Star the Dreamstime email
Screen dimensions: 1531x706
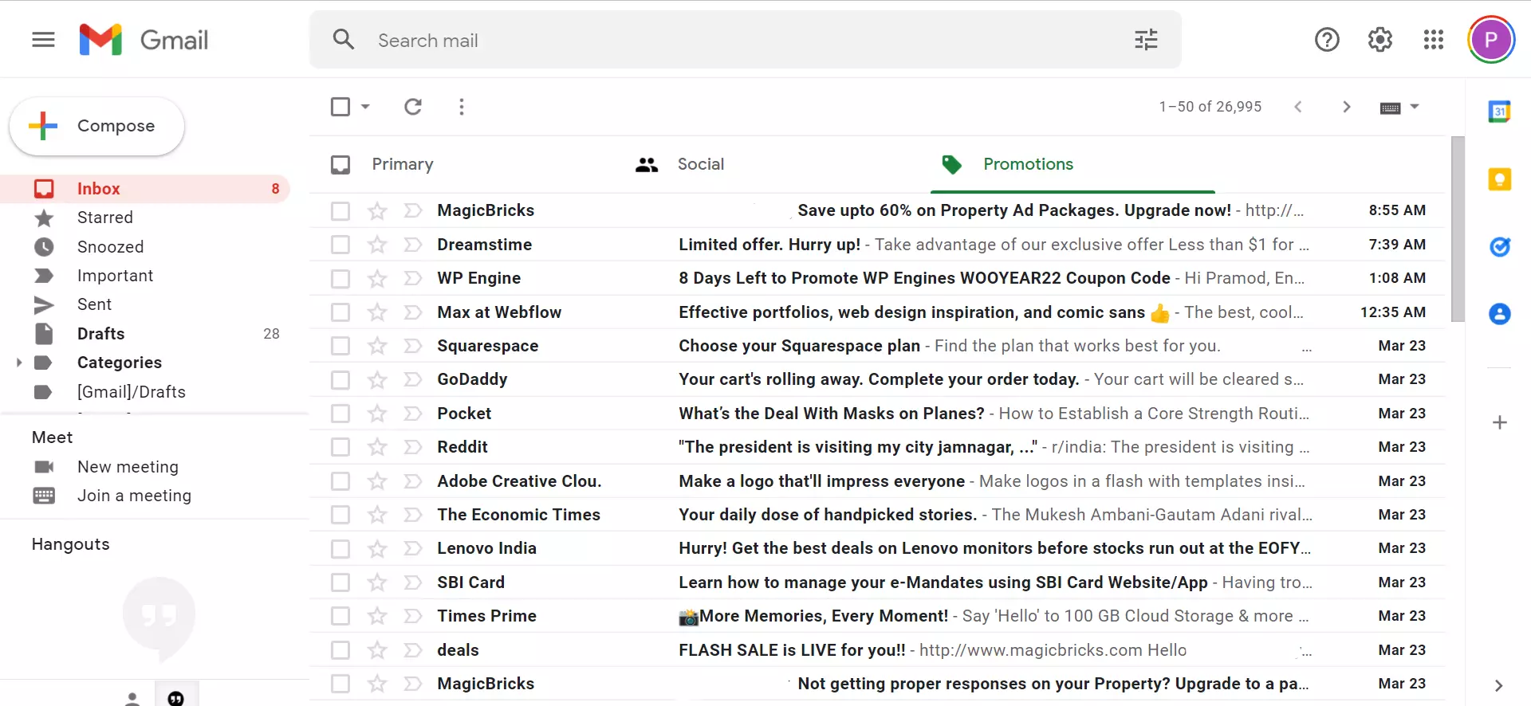pos(377,245)
